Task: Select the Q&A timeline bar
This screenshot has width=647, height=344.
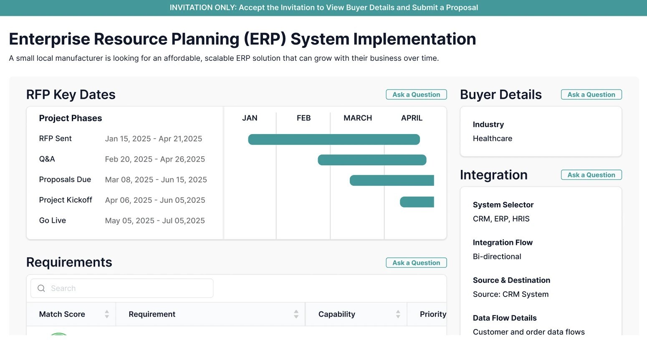Action: (372, 160)
